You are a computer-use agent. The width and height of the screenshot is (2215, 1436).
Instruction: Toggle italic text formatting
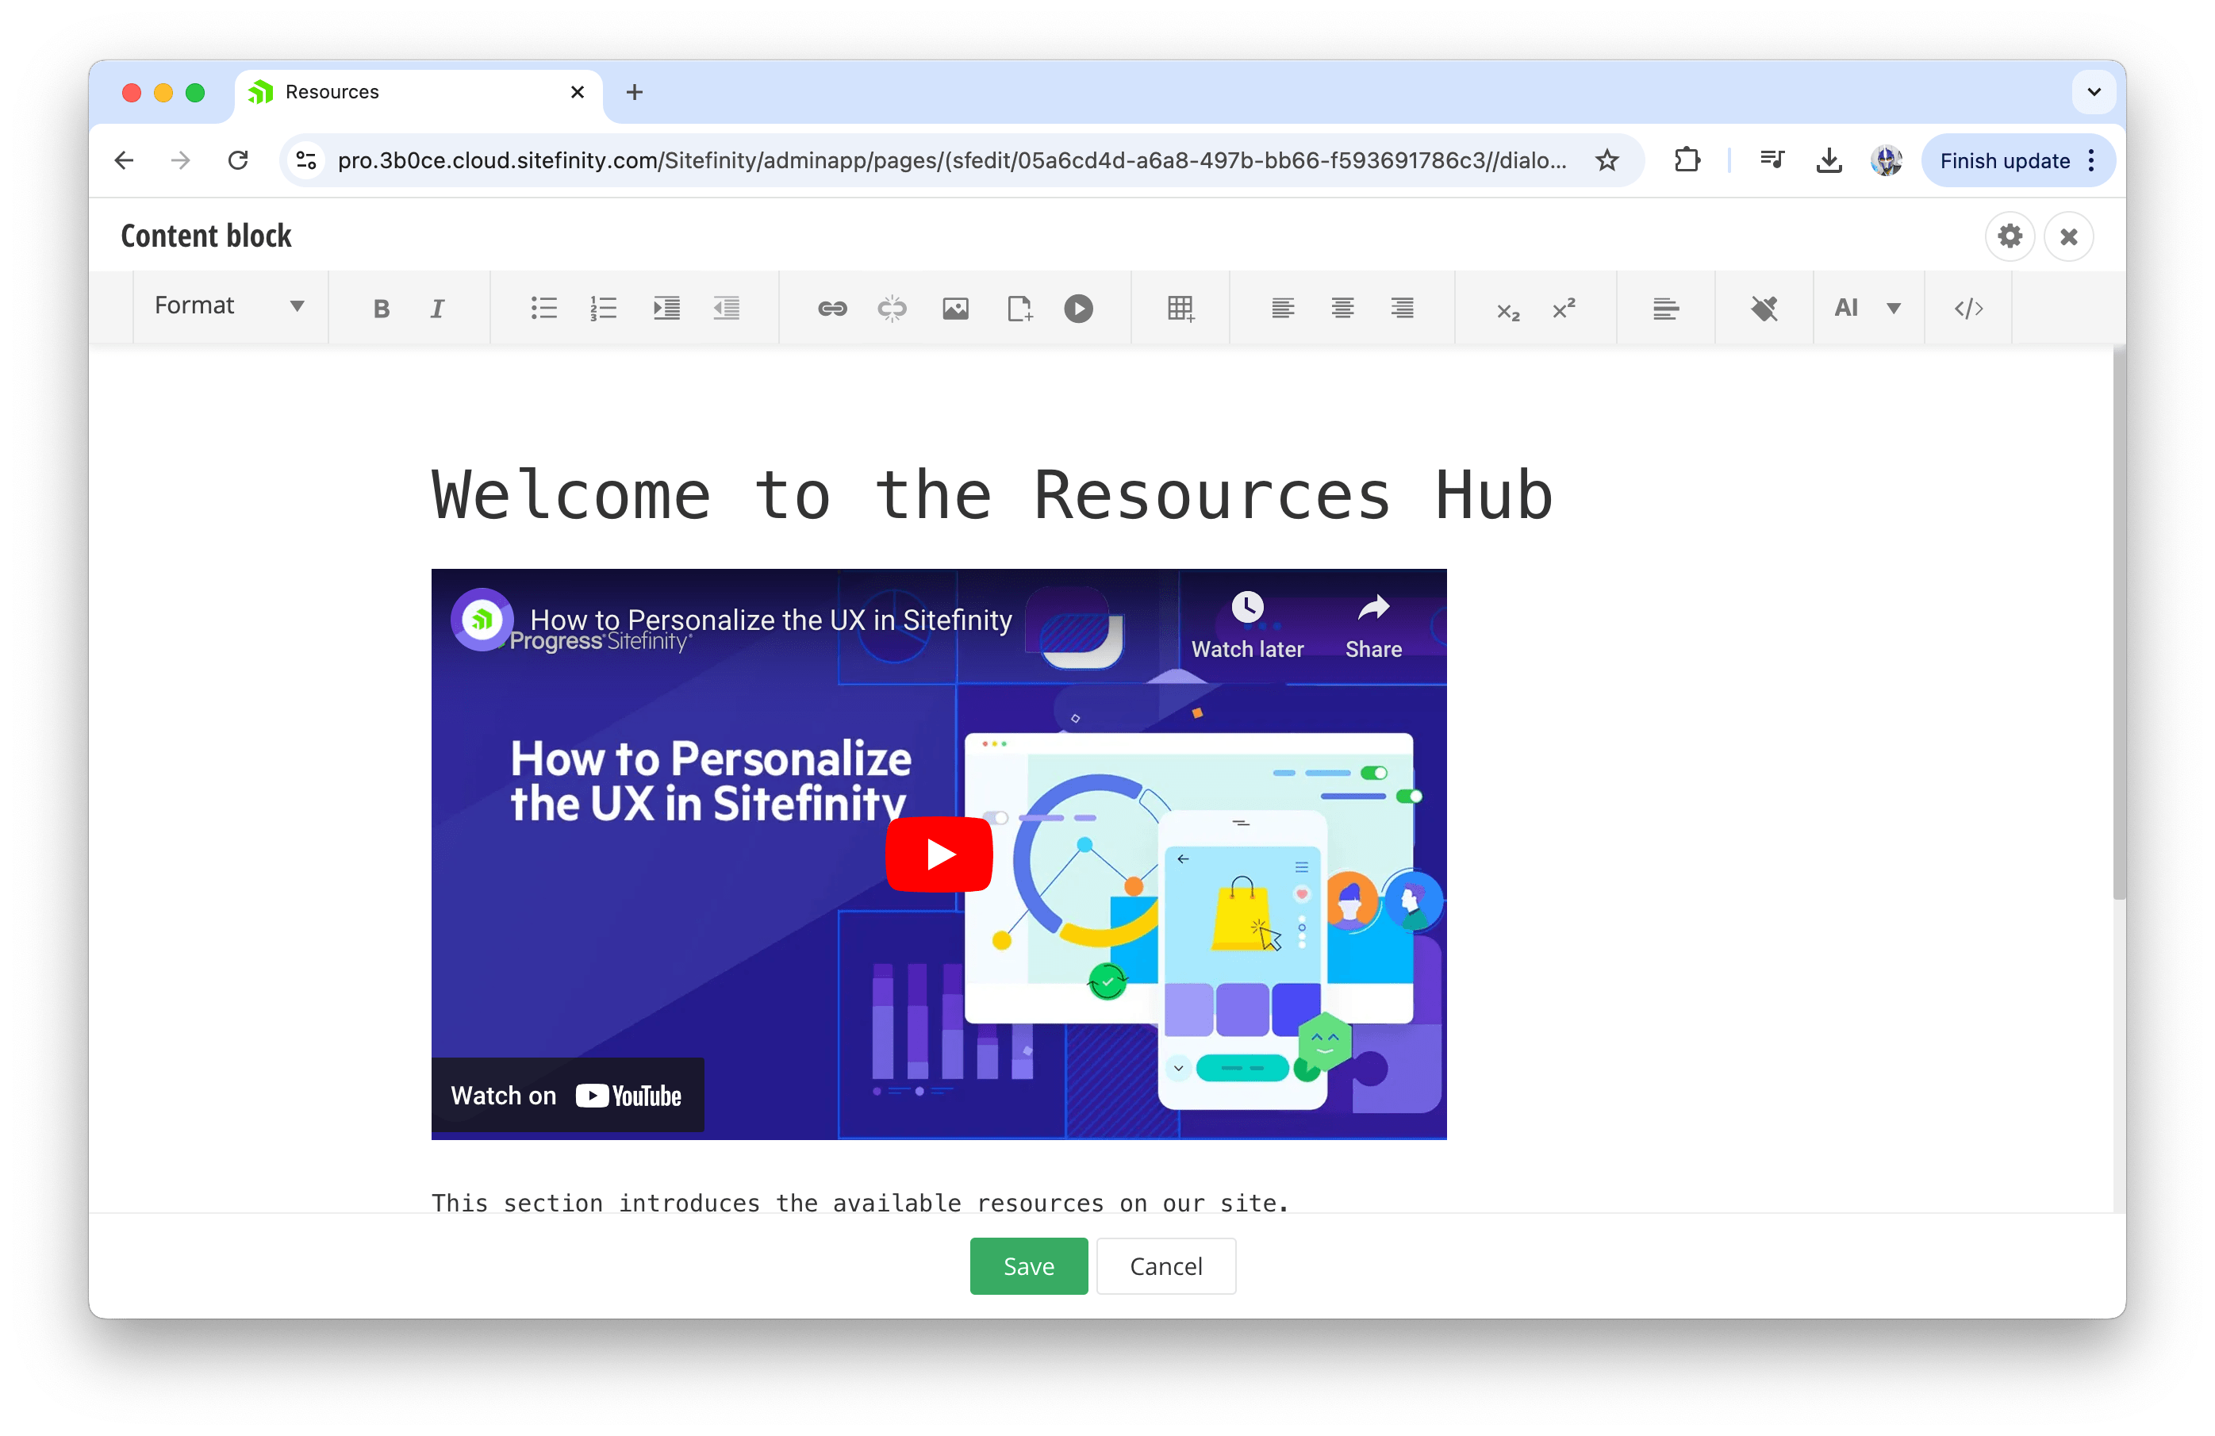coord(436,308)
